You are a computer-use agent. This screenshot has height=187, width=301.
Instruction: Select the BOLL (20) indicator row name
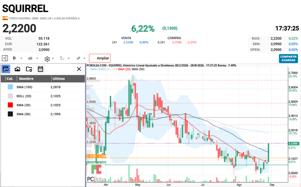pos(24,96)
